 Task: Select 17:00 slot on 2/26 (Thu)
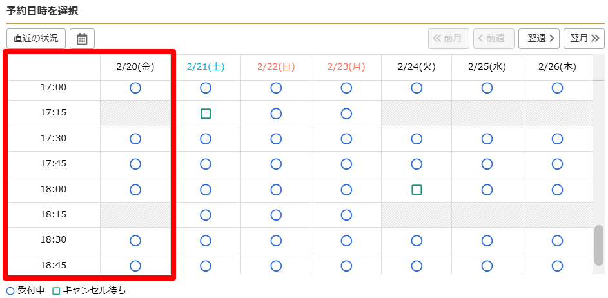coord(557,88)
